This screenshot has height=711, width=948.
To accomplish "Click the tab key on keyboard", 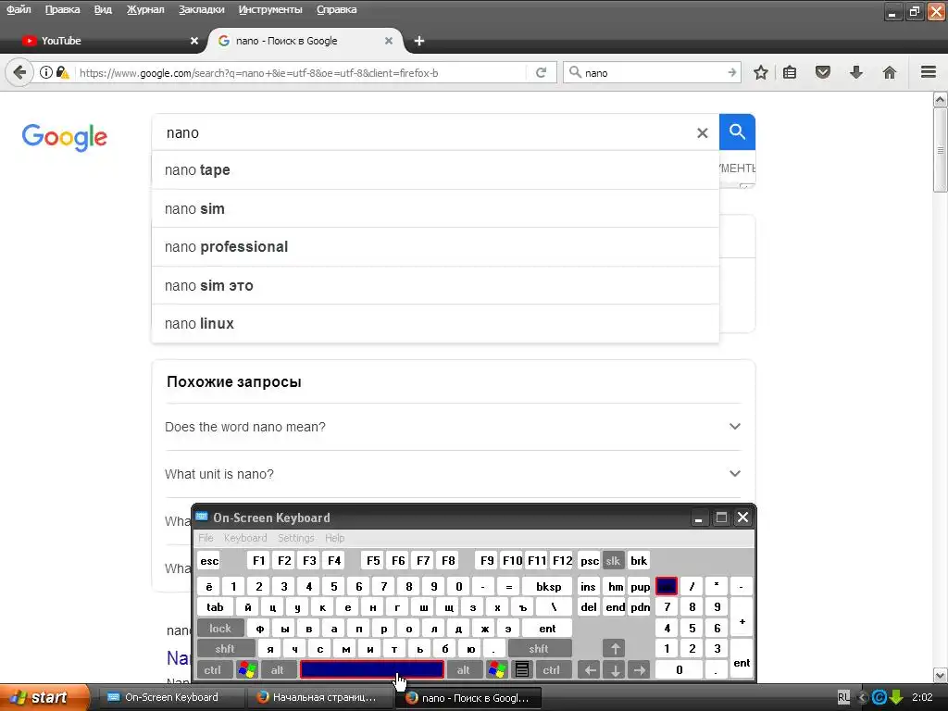I will 215,606.
